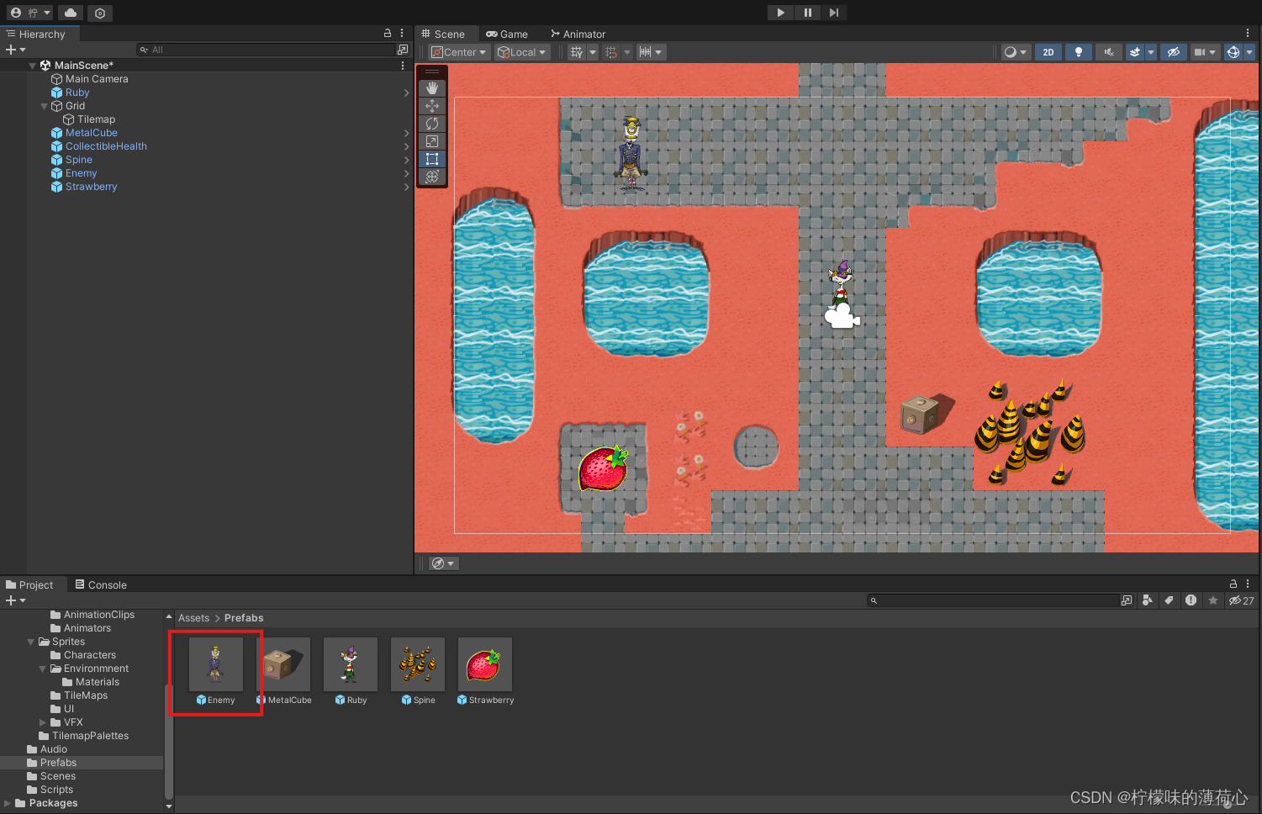1262x814 pixels.
Task: Open the Local handle rotation dropdown
Action: pyautogui.click(x=521, y=51)
